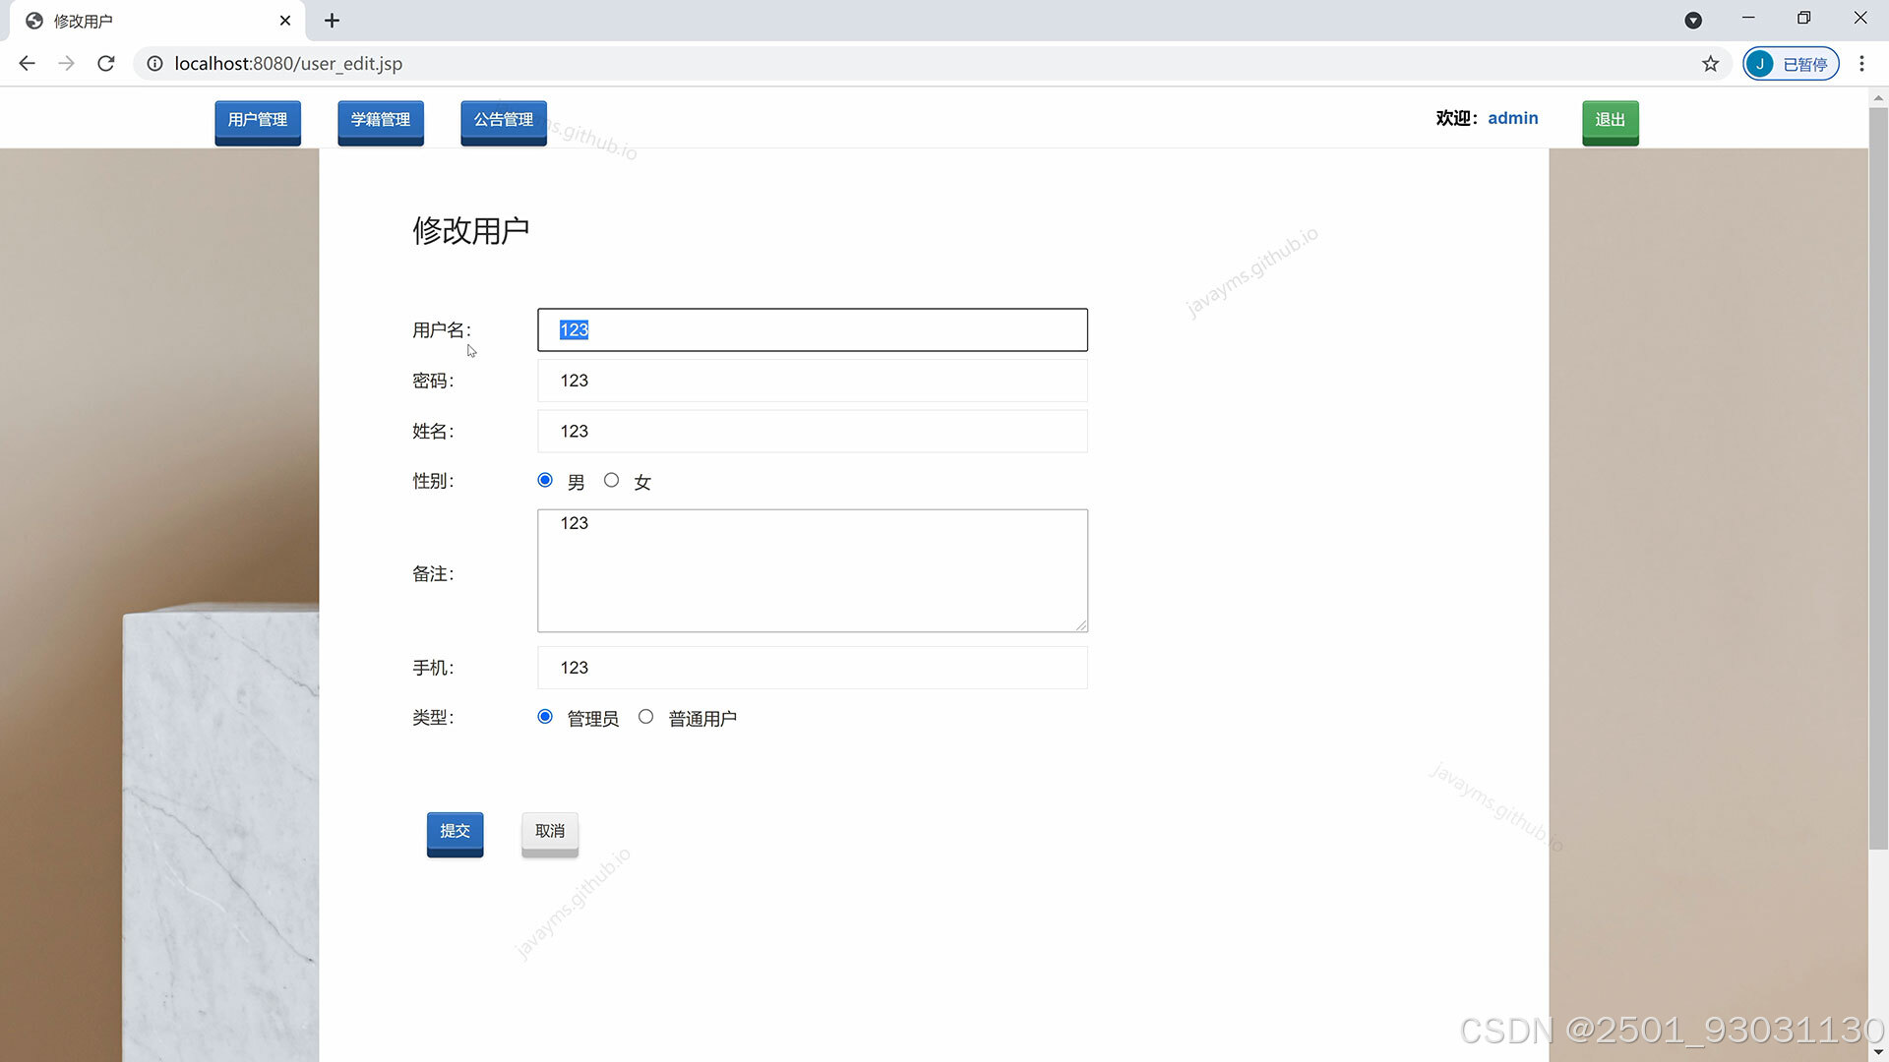The width and height of the screenshot is (1889, 1062).
Task: Reload the current page
Action: (x=106, y=64)
